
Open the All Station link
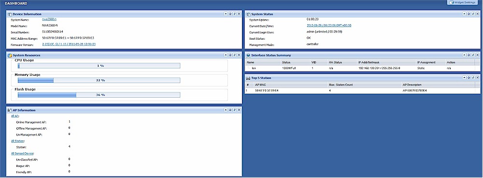tap(17, 141)
